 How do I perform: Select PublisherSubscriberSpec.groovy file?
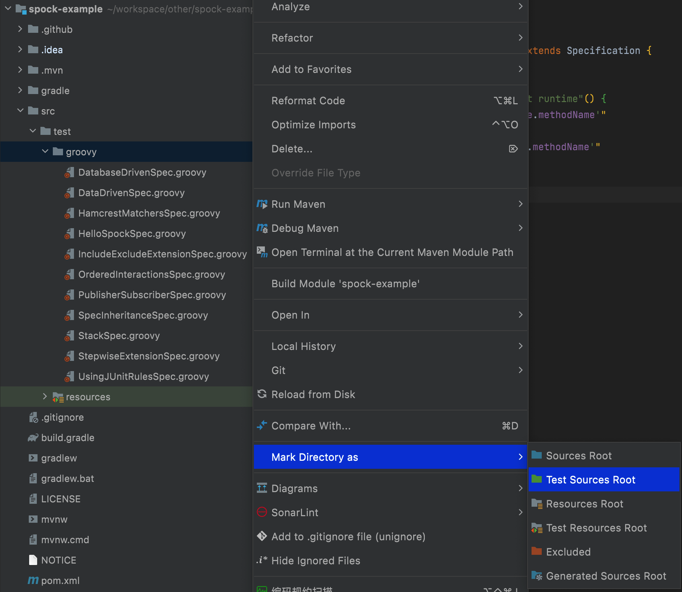(152, 295)
